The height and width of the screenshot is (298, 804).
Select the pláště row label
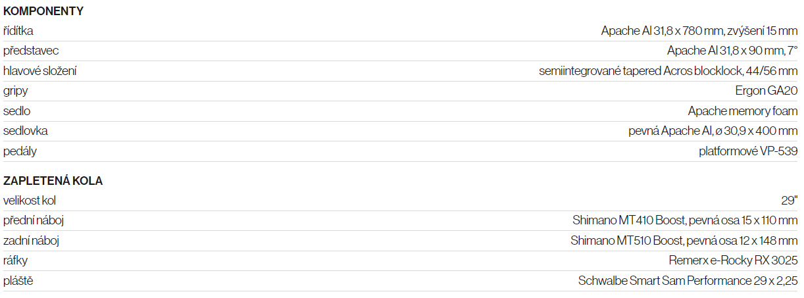[x=18, y=281]
